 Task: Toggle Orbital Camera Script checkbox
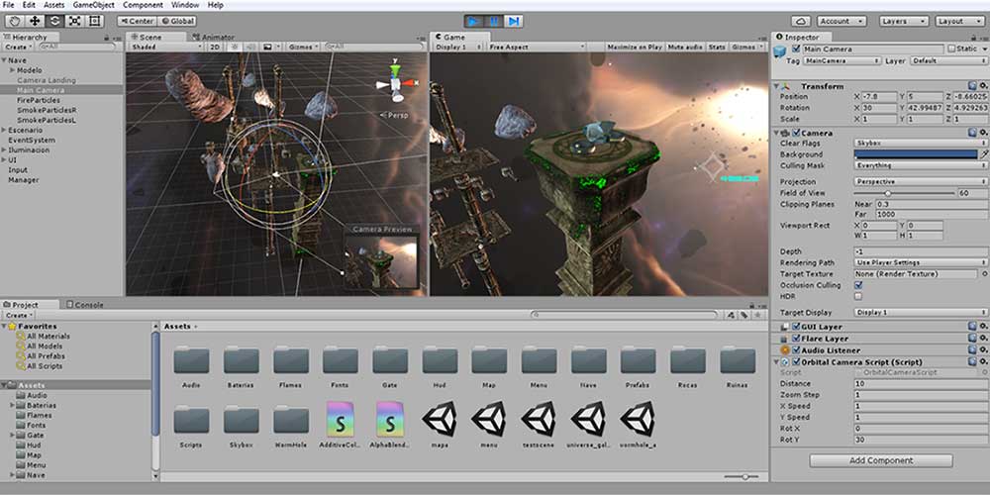click(x=797, y=362)
